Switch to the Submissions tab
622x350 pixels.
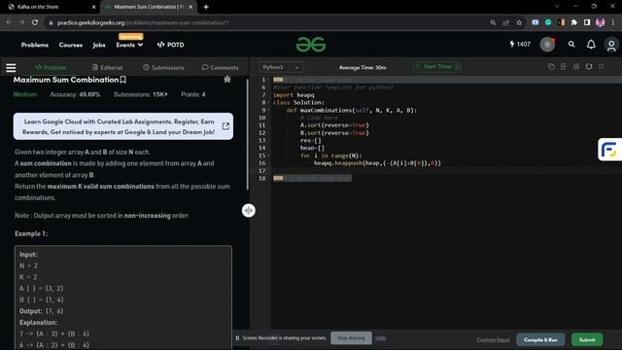click(x=163, y=67)
